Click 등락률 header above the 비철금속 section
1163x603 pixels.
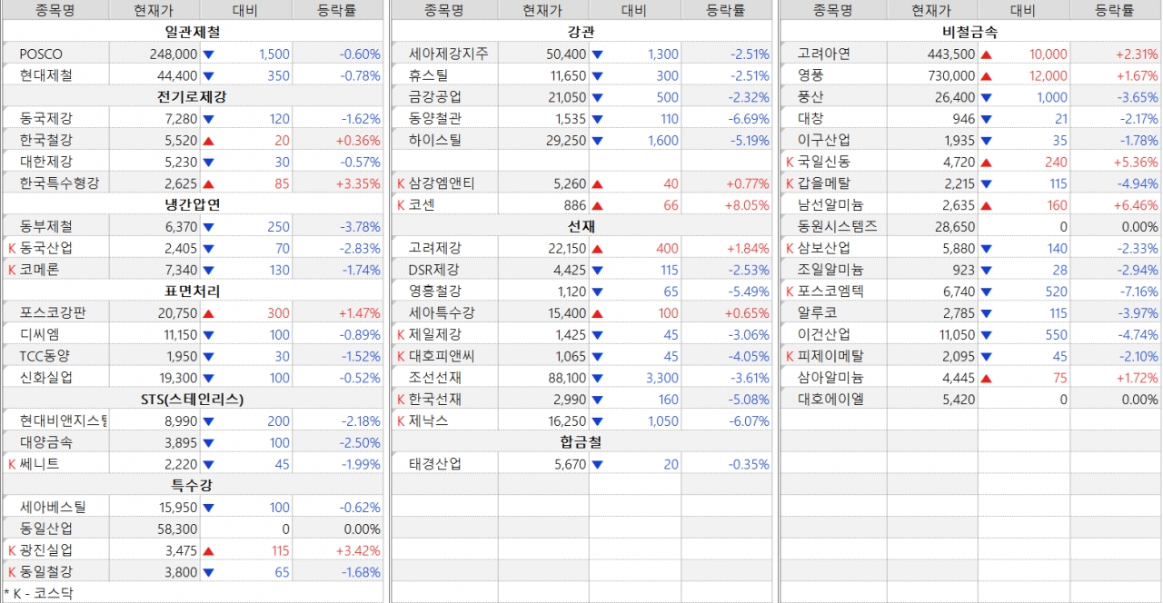click(1115, 11)
